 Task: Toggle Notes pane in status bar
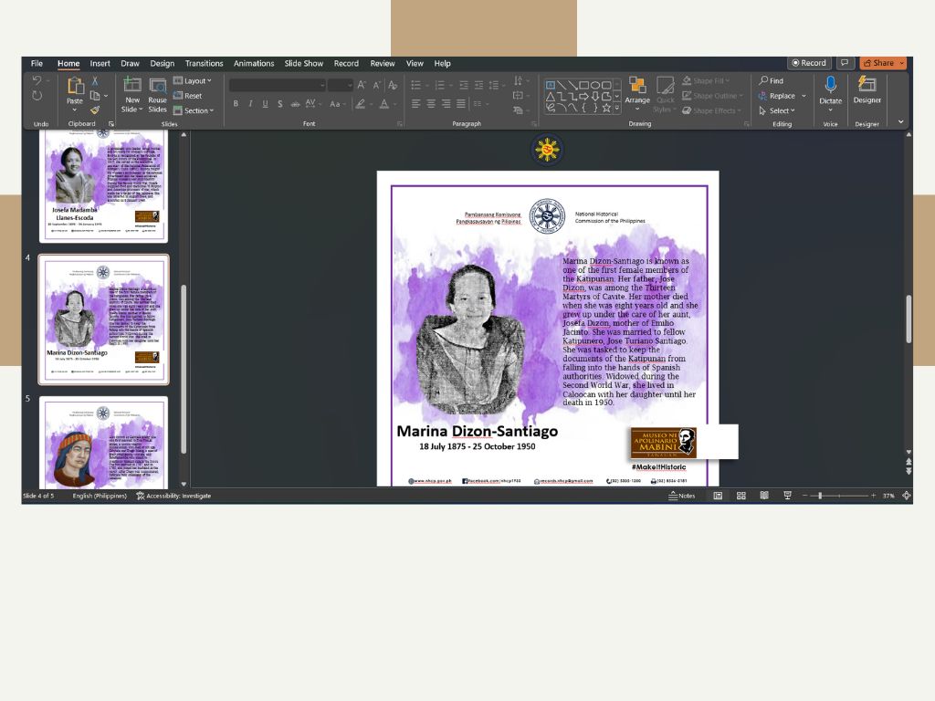[x=681, y=496]
